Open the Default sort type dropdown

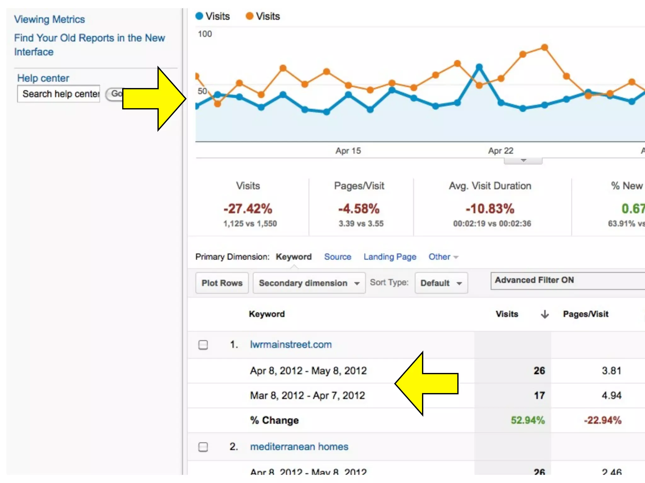pyautogui.click(x=441, y=283)
